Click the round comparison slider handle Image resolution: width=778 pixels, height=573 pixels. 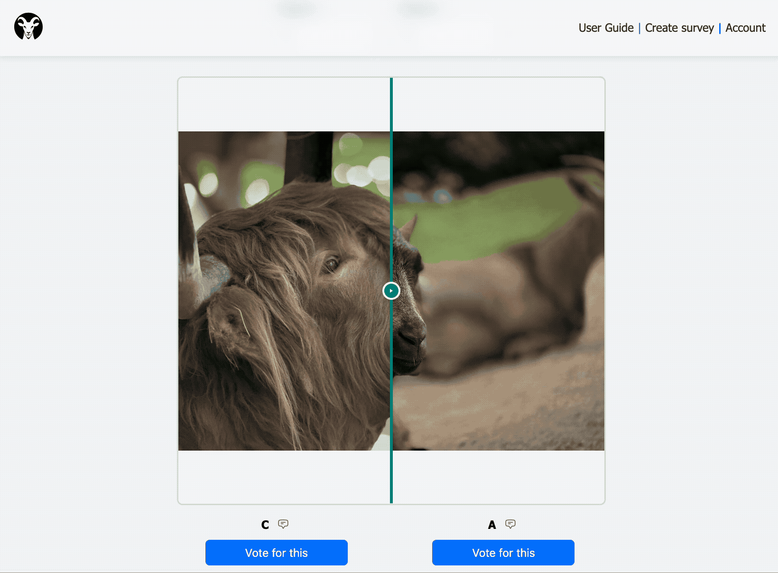[x=391, y=291]
